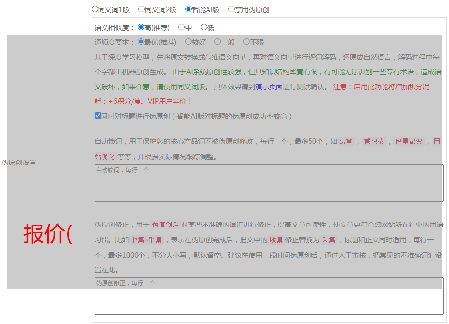Image resolution: width=449 pixels, height=324 pixels.
Task: Open the 演示页面 link
Action: 269,87
